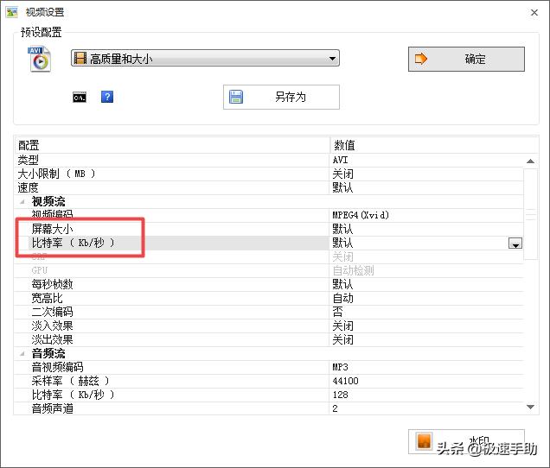Viewport: 550px width, 468px height.
Task: Click the 否 value for 二次编码
Action: [x=337, y=312]
